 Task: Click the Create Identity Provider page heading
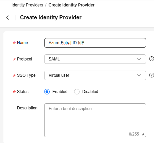[x=51, y=17]
